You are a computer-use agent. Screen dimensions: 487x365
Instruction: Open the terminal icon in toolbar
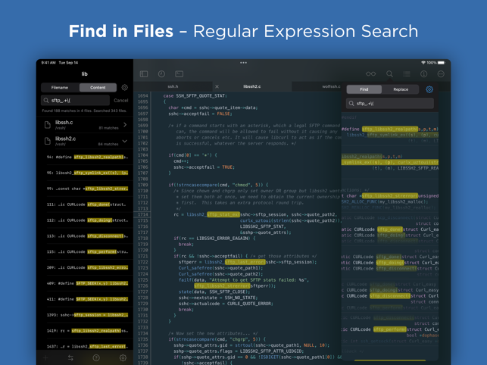point(180,74)
